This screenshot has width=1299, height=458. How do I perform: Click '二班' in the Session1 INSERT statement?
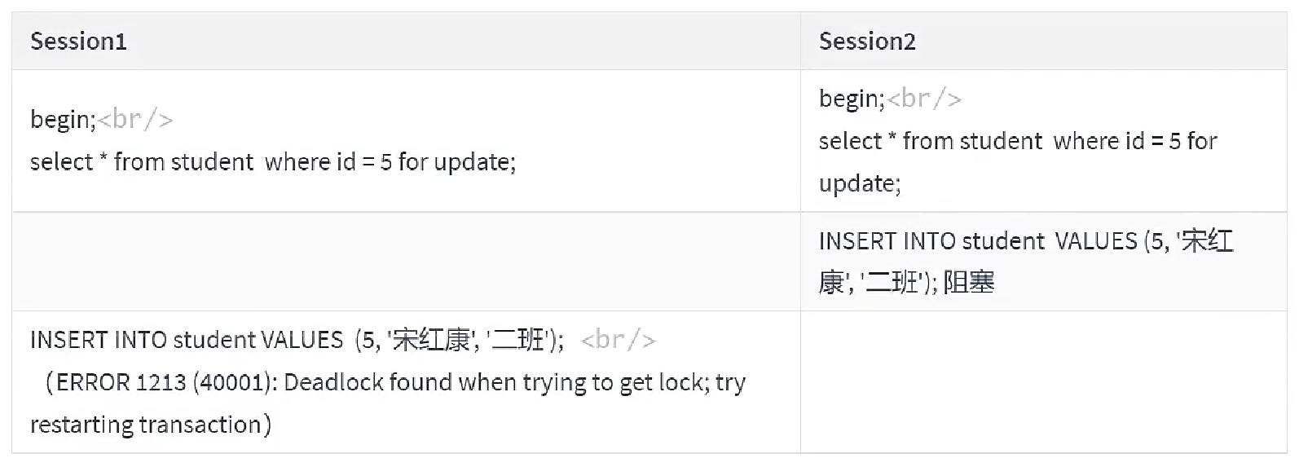click(520, 340)
